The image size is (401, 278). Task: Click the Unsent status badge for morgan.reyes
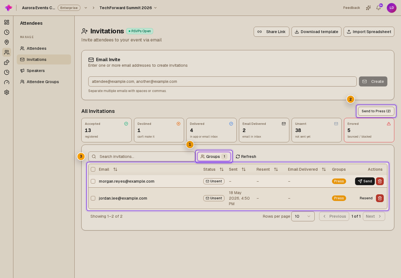(214, 181)
